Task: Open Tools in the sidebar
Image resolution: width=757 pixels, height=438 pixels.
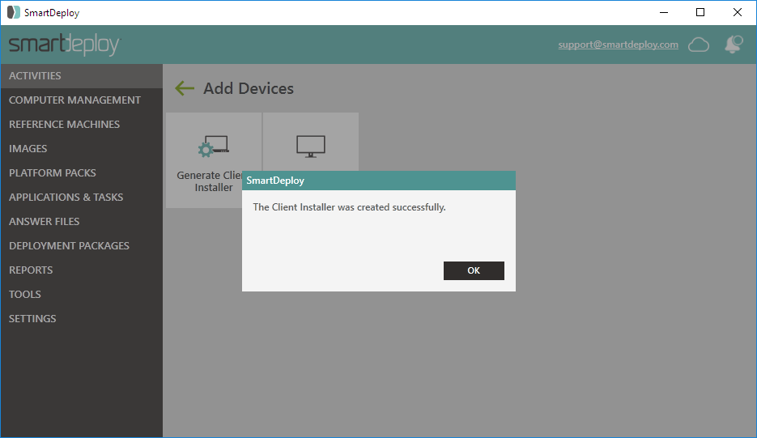Action: click(x=82, y=294)
